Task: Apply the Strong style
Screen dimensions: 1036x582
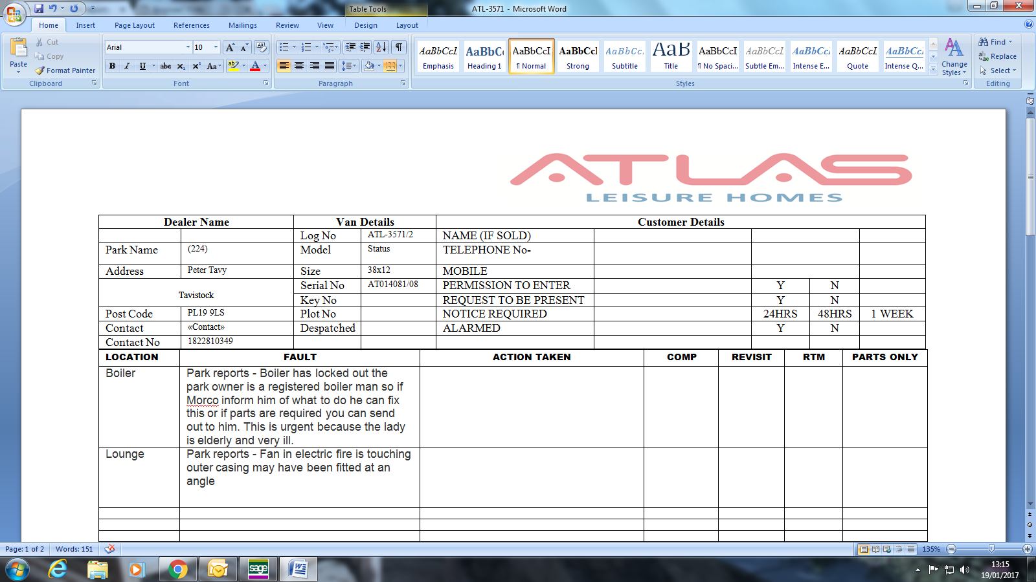Action: coord(578,57)
